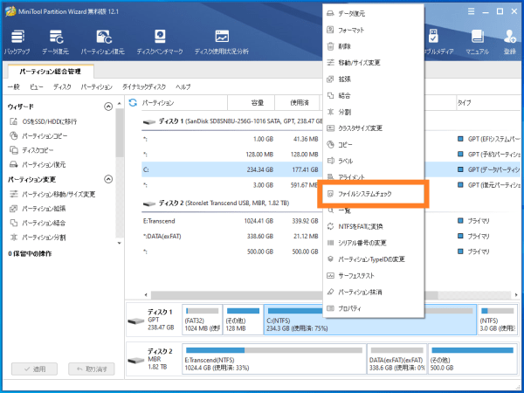Open the ビュー menu
Image resolution: width=524 pixels, height=393 pixels.
tap(36, 86)
